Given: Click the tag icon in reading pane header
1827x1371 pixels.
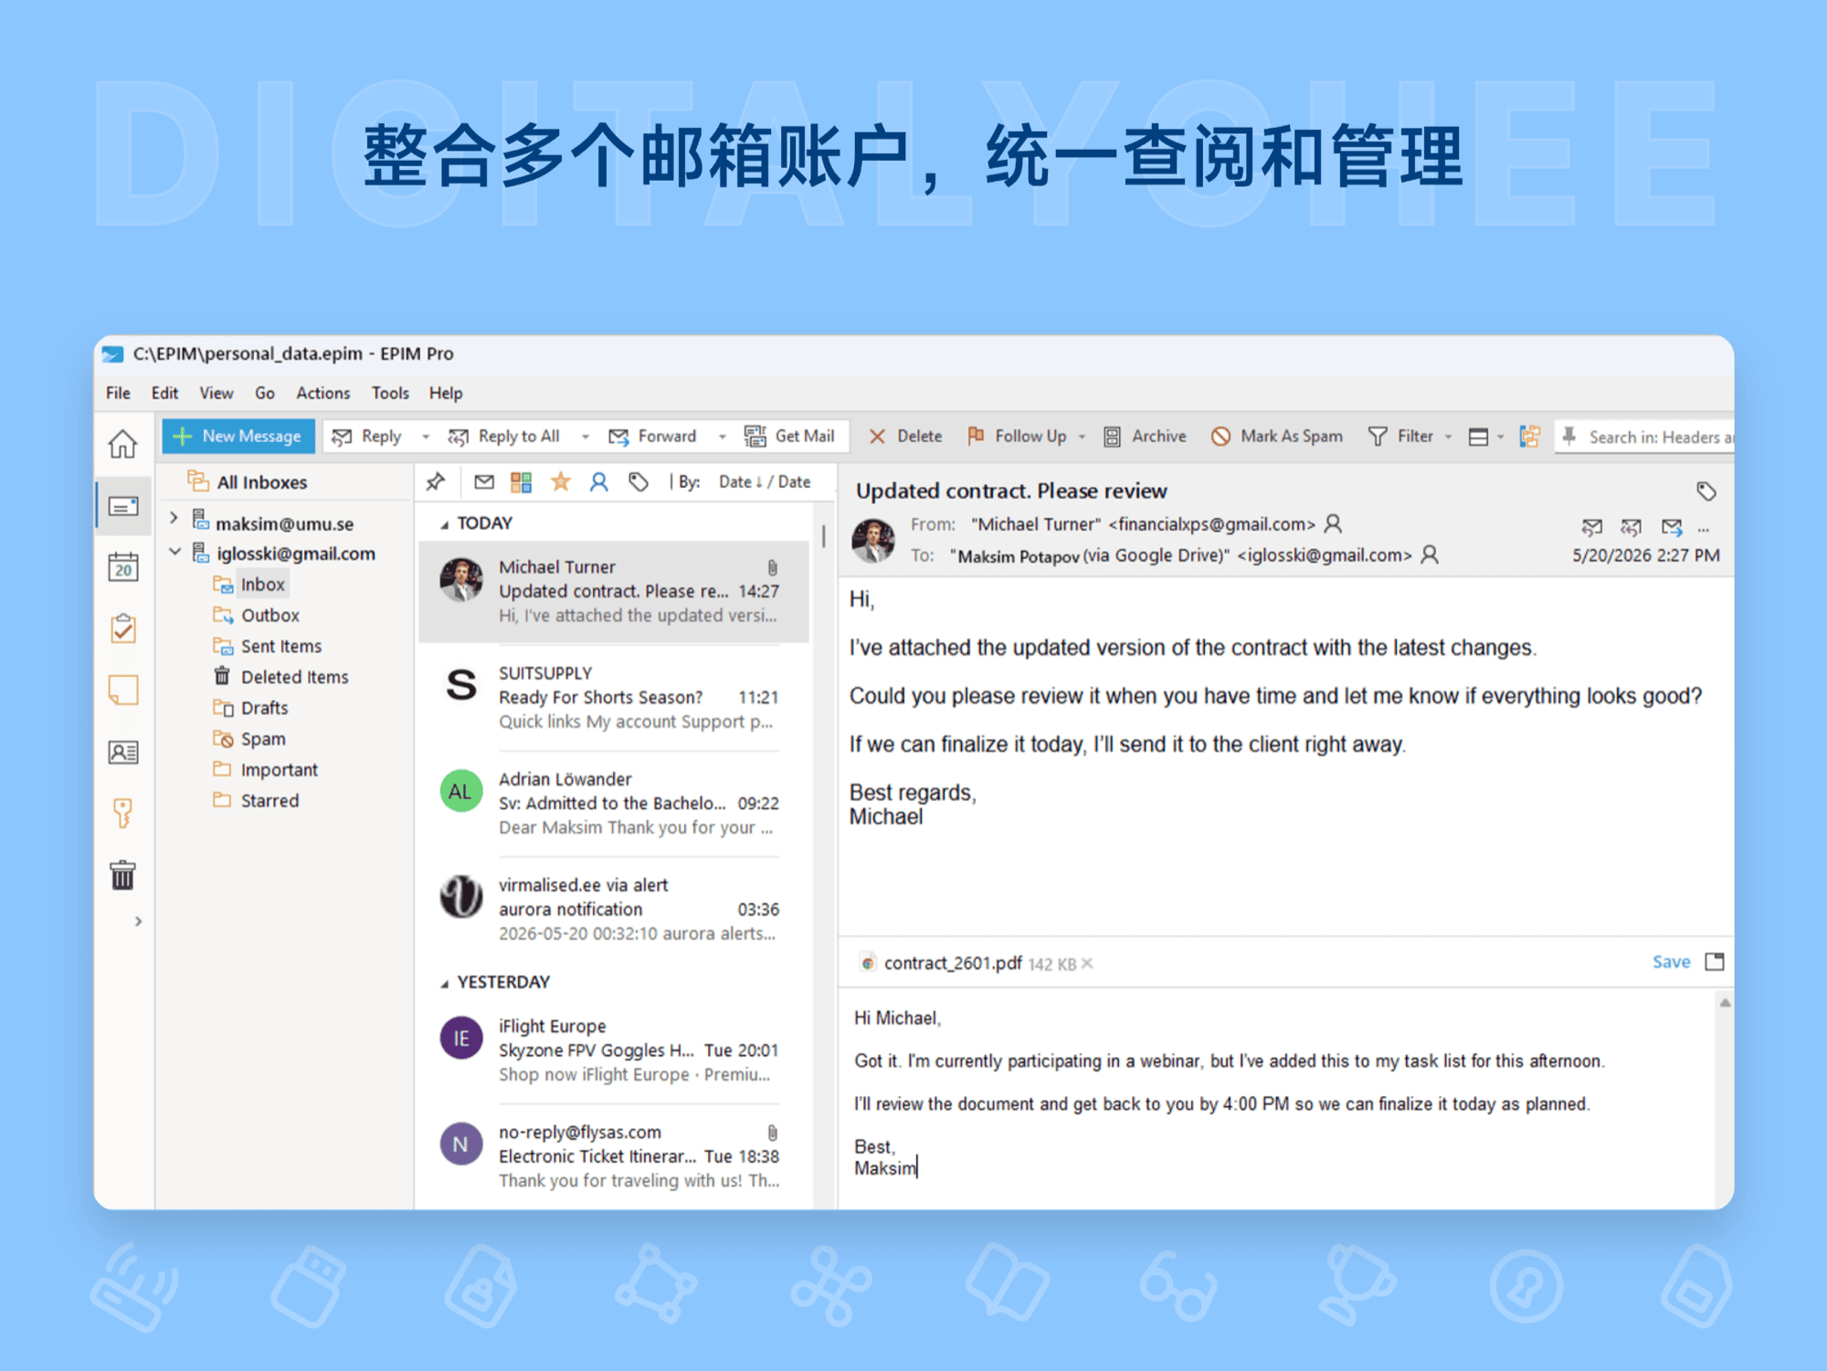Looking at the screenshot, I should [x=1706, y=491].
